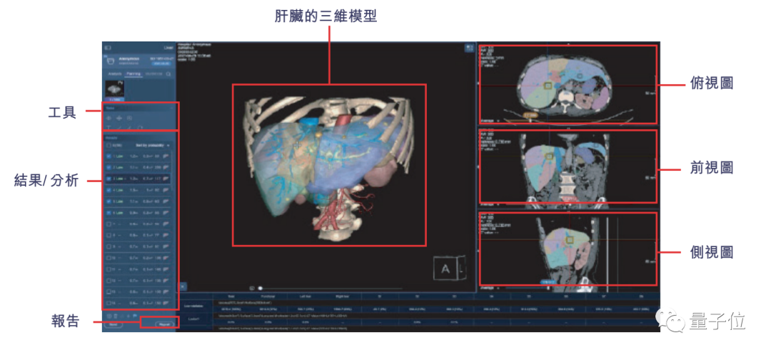
Task: Click the expand arrow at bottom-left of 3D view
Action: coord(182,286)
